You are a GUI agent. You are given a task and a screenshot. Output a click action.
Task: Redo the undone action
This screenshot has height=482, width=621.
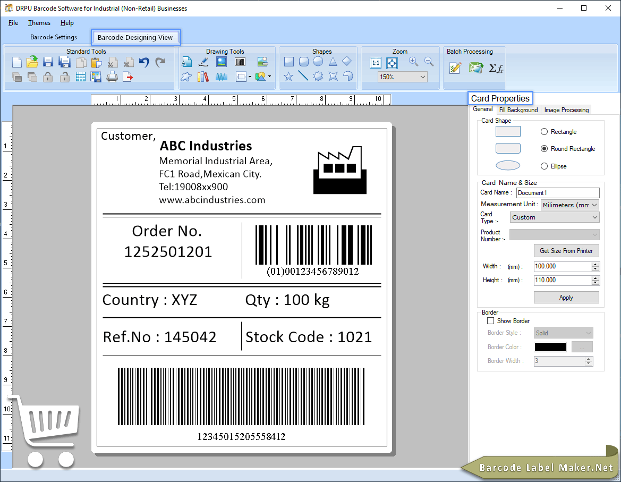(x=160, y=62)
